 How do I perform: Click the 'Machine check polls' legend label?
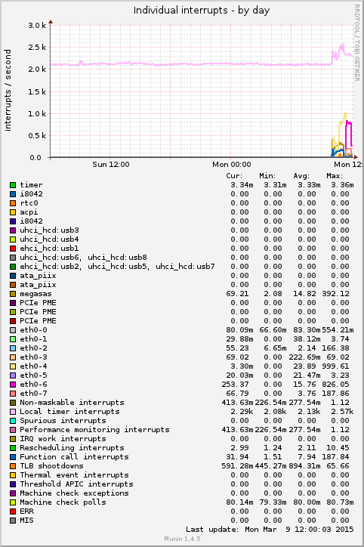63,502
